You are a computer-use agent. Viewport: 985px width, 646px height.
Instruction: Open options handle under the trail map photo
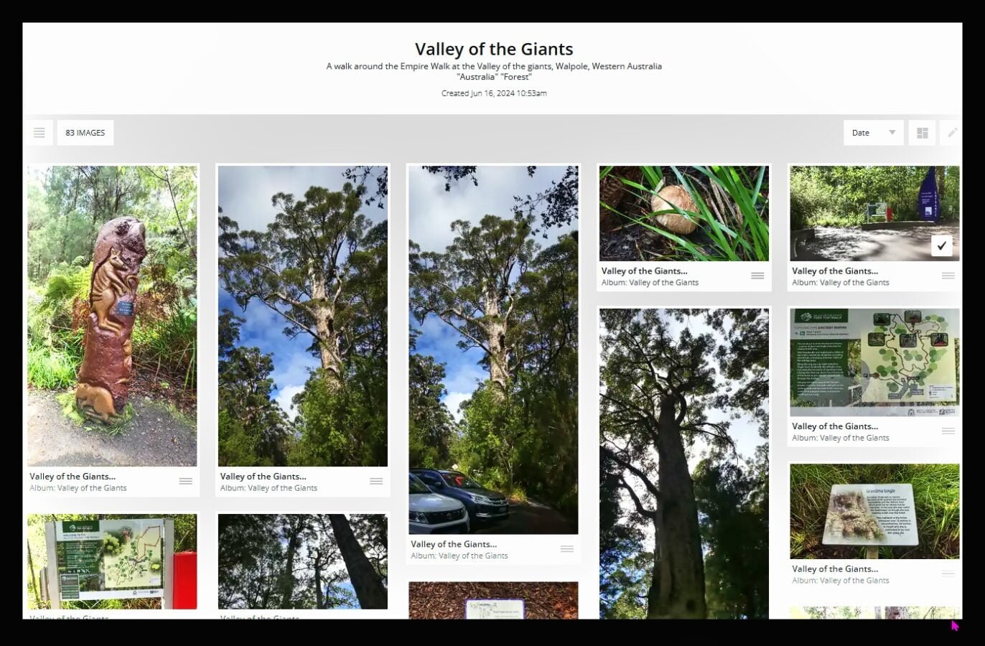[x=948, y=431]
